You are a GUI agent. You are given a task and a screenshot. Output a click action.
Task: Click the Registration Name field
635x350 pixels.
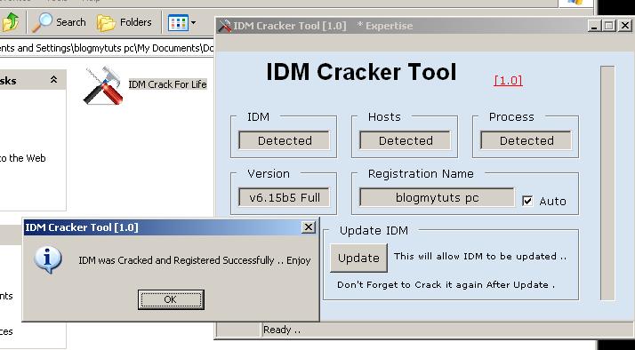click(x=437, y=197)
